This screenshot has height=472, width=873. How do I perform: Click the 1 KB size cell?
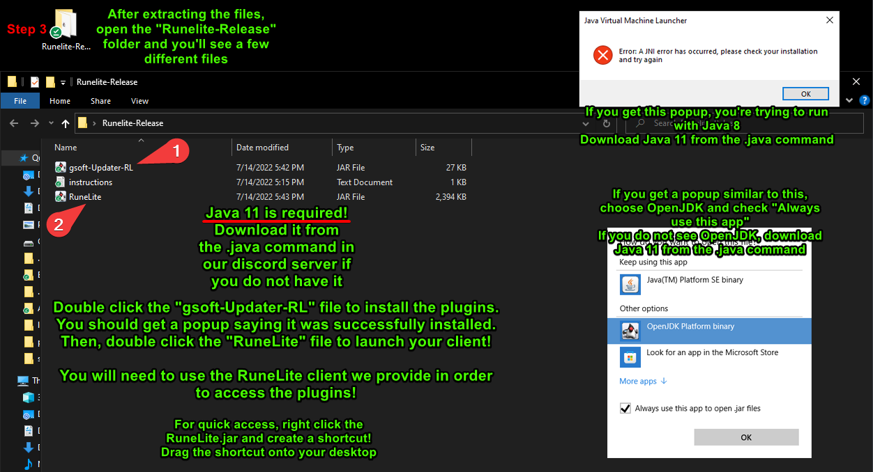(x=459, y=182)
